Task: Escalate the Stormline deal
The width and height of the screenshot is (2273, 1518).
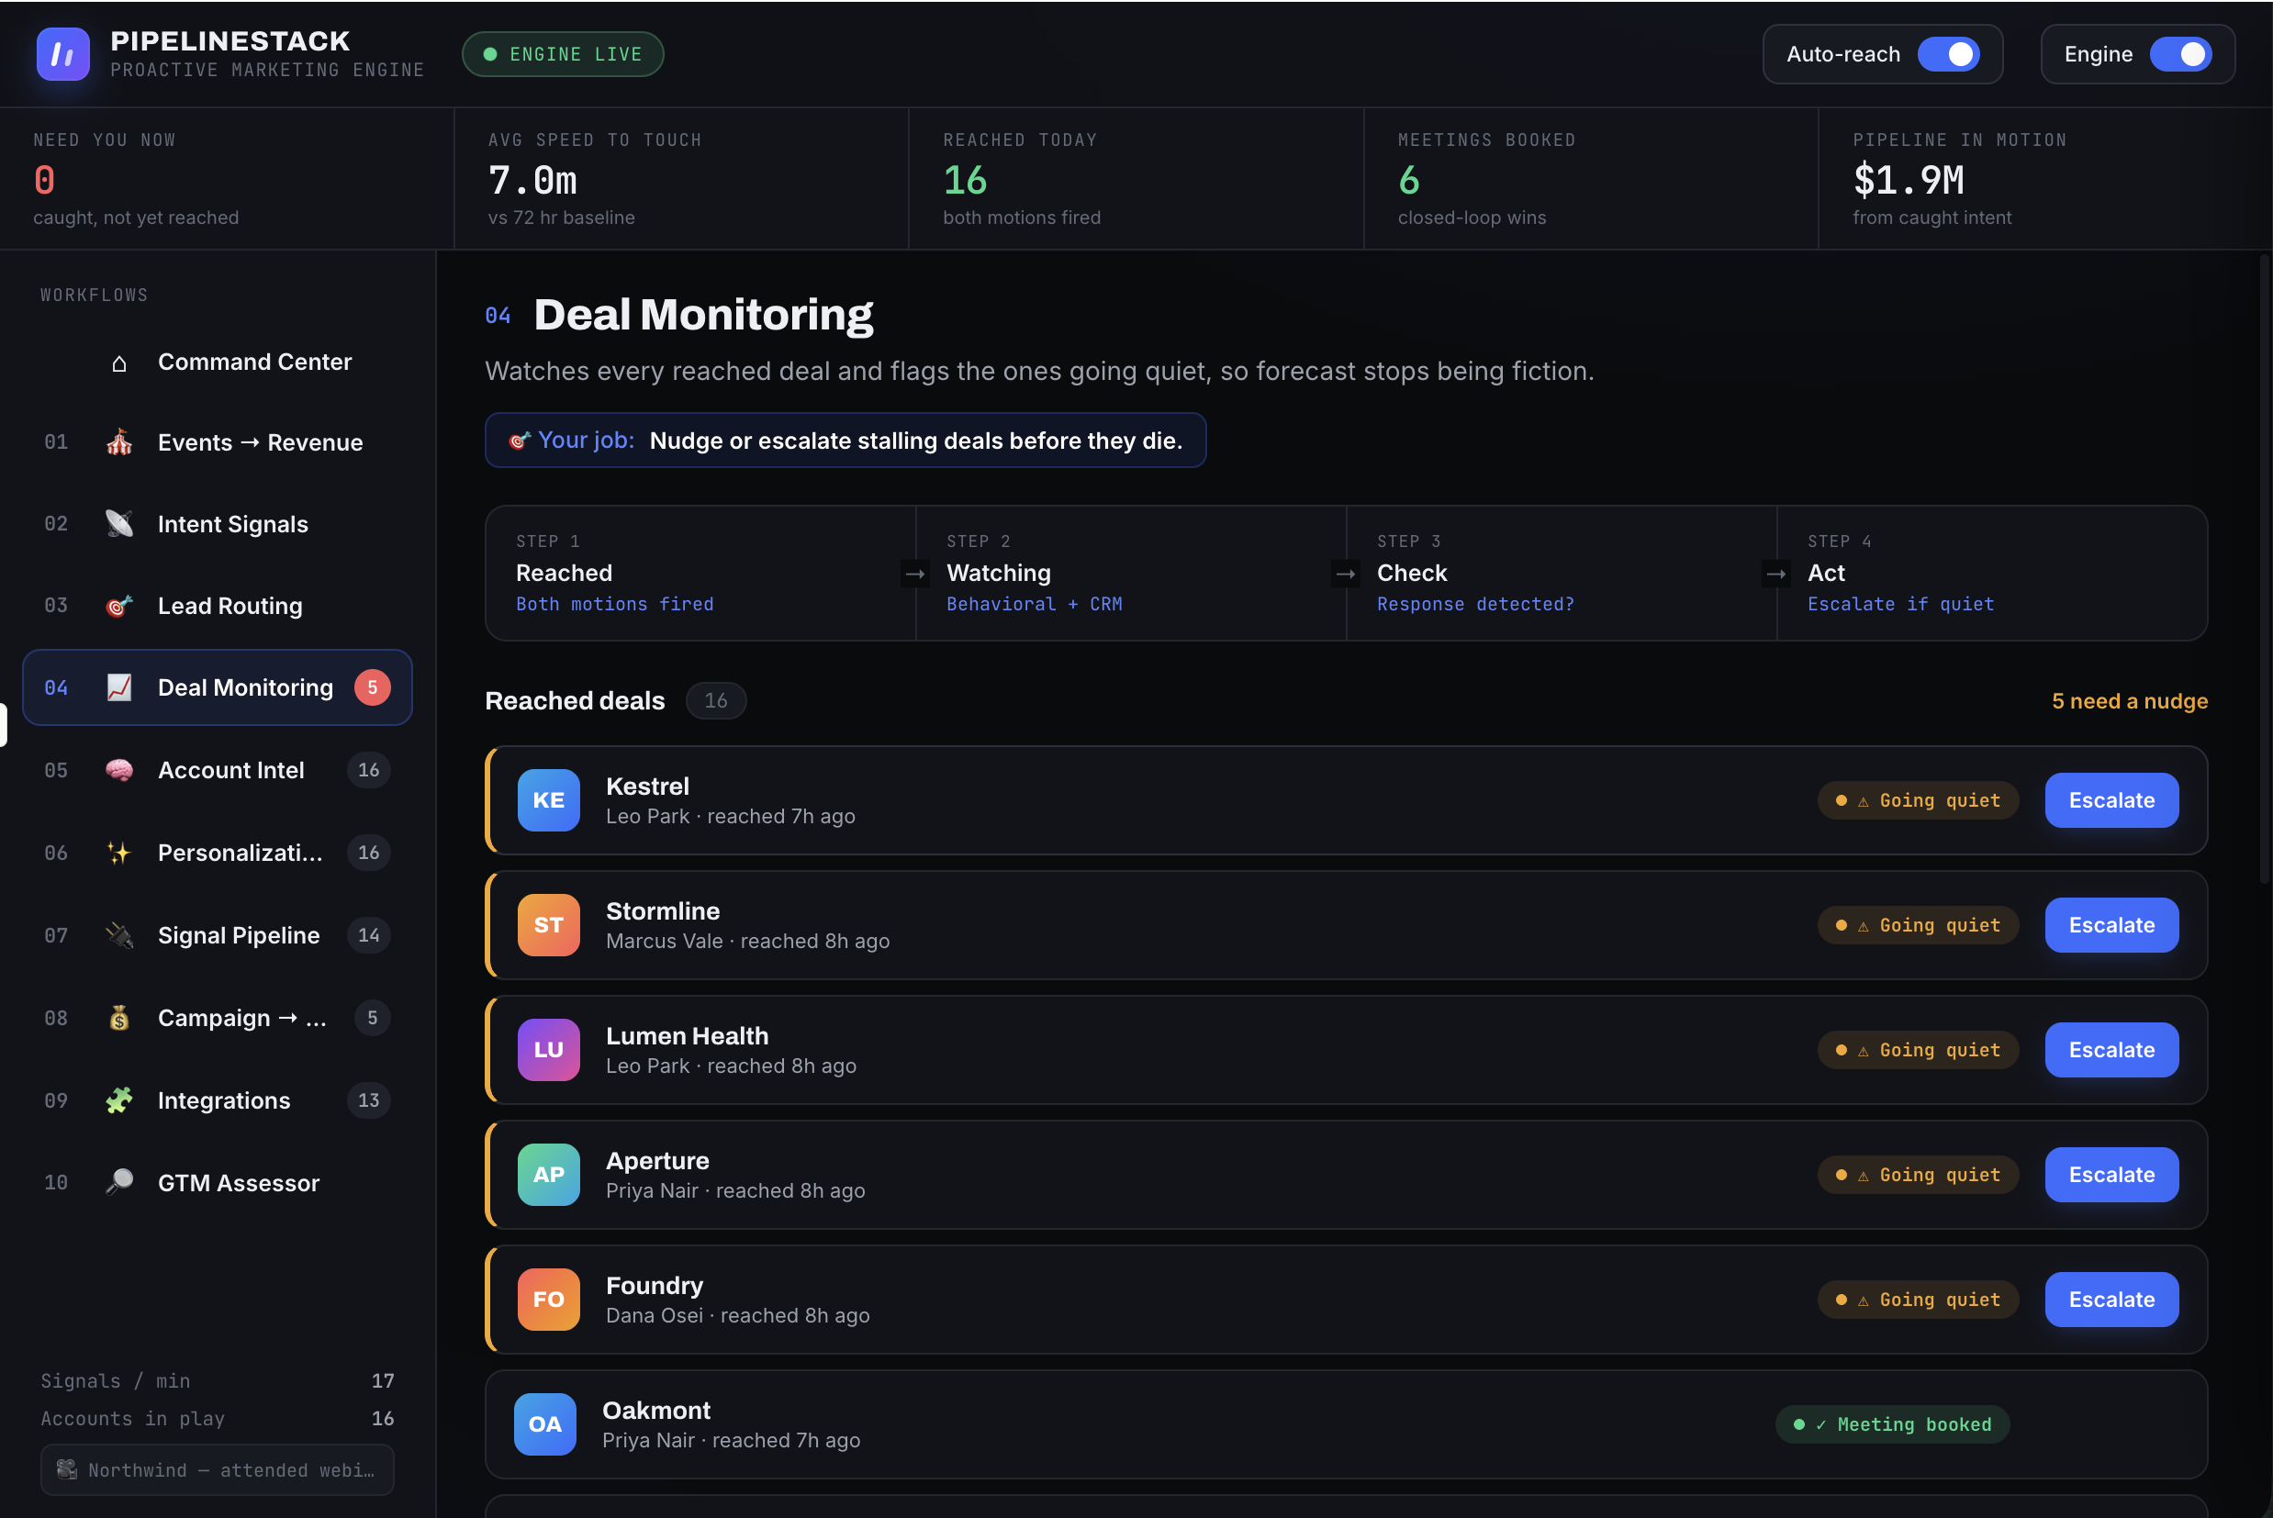Action: [x=2111, y=925]
